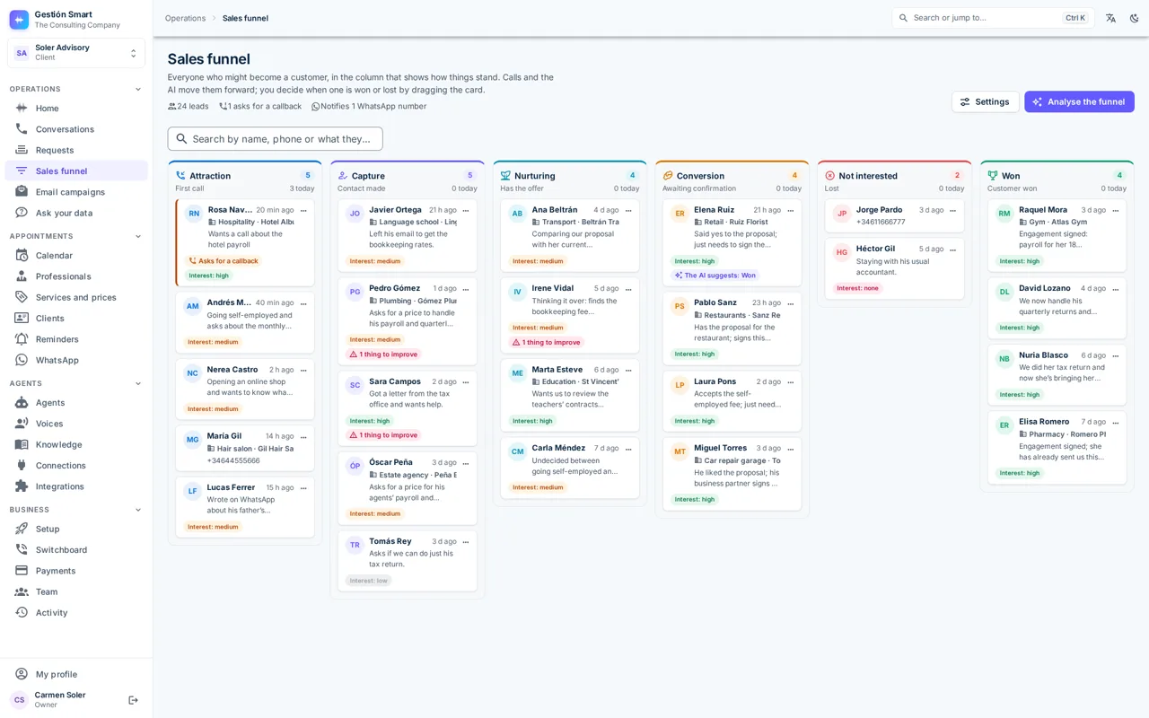The width and height of the screenshot is (1149, 718).
Task: Open the Agents icon
Action: (x=22, y=402)
